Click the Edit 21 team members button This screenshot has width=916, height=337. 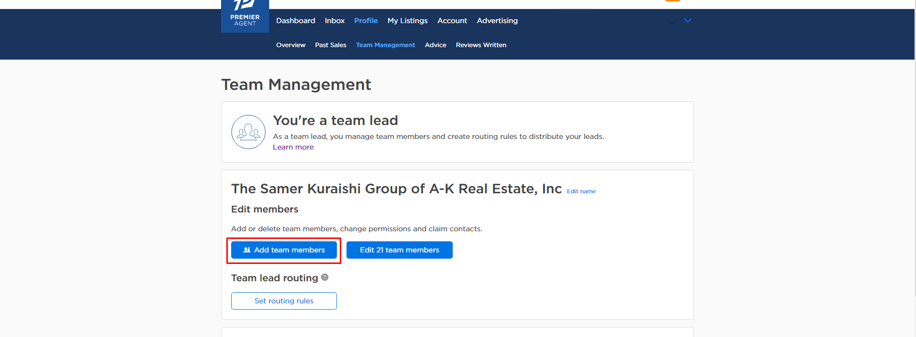[399, 250]
